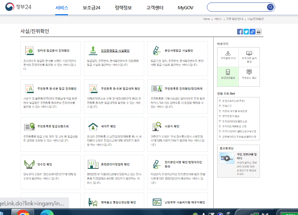This screenshot has width=298, height=215.
Task: Click the 양수인 확인 hands icon
Action: click(29, 164)
